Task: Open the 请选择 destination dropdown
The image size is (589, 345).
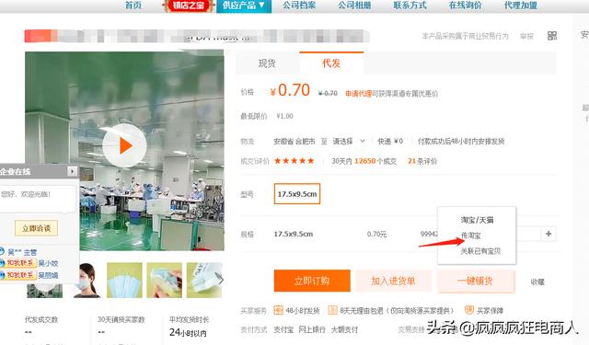Action: tap(349, 141)
